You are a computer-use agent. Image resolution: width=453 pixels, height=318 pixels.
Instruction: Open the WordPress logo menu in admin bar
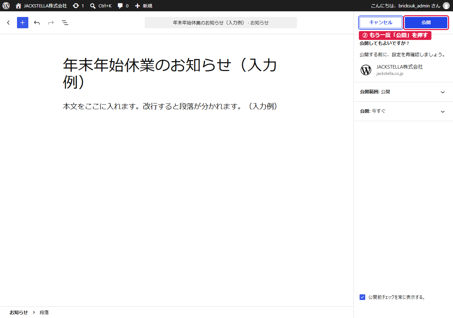[6, 6]
